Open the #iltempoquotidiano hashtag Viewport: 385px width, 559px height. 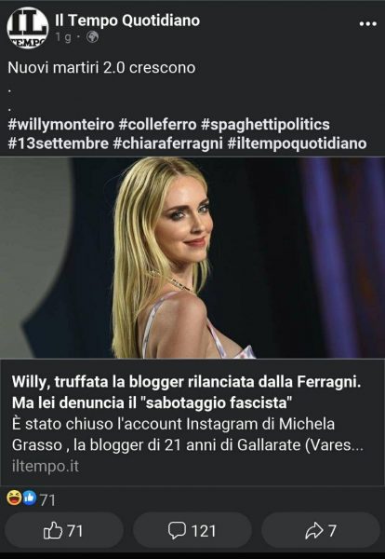coord(297,143)
